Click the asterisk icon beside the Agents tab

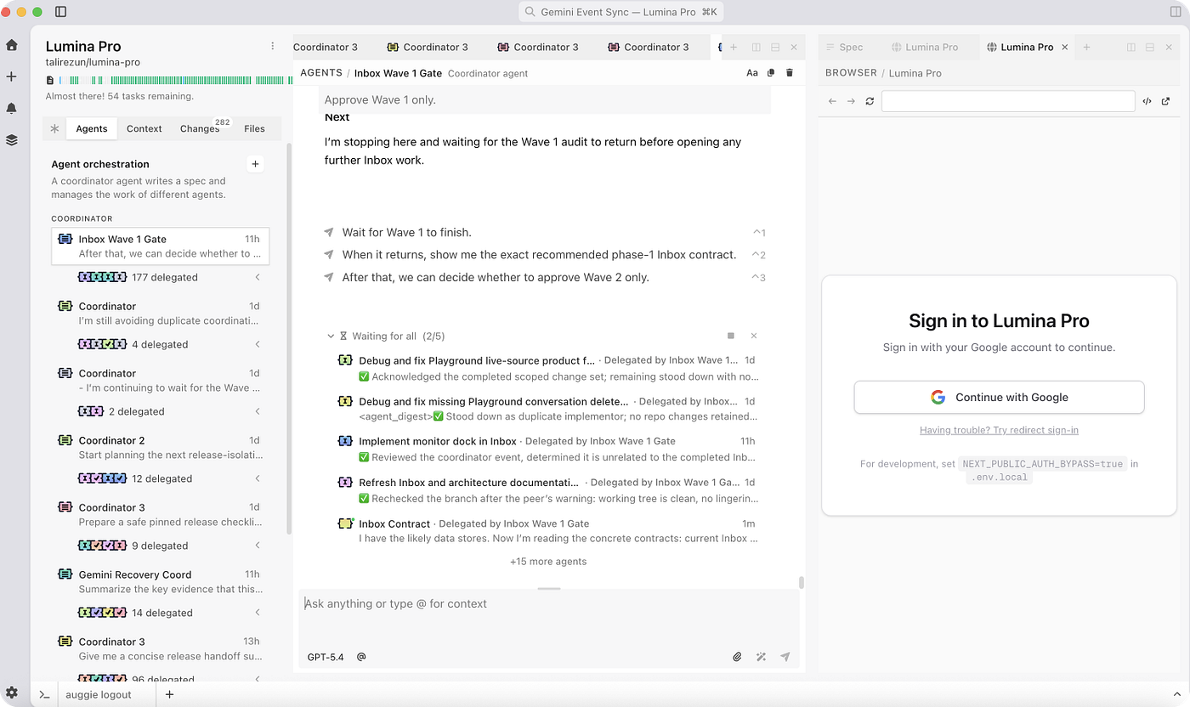(54, 128)
